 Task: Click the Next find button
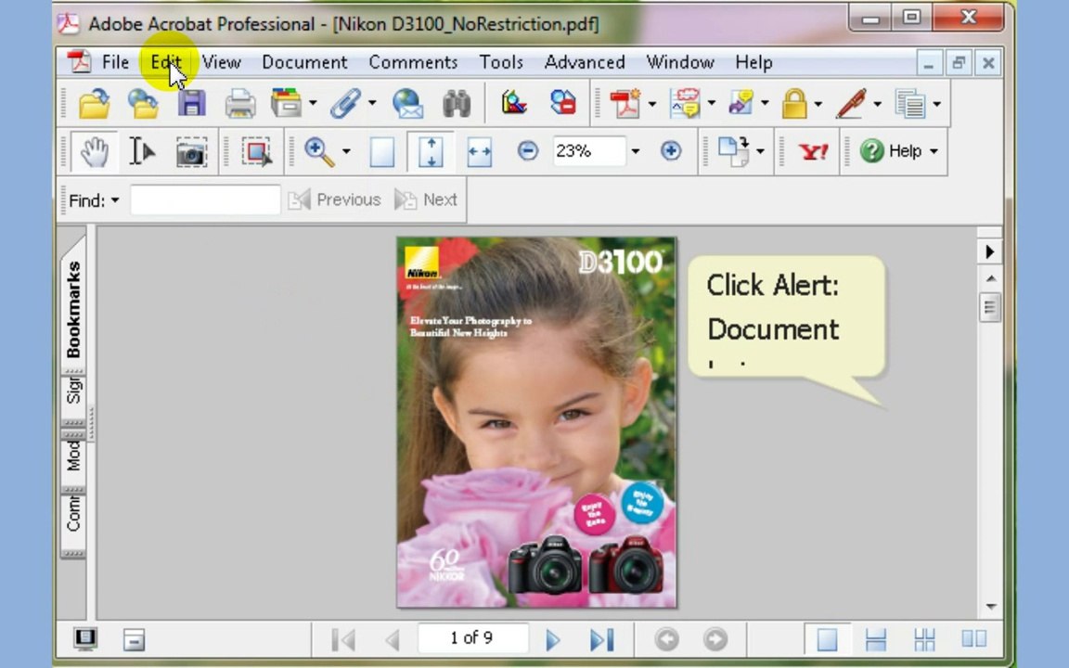coord(425,199)
